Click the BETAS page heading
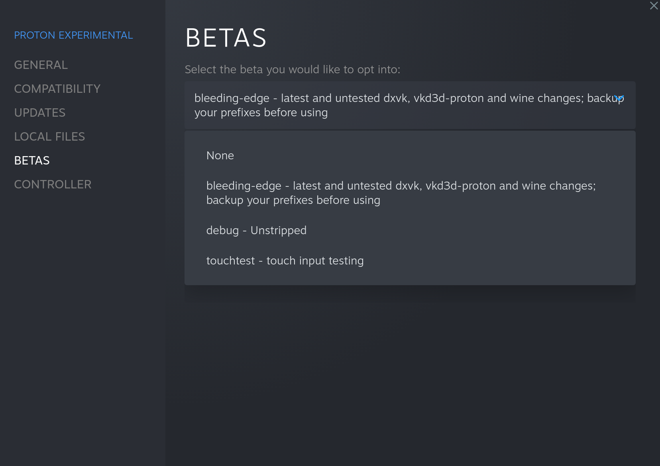Viewport: 660px width, 466px height. pos(226,38)
